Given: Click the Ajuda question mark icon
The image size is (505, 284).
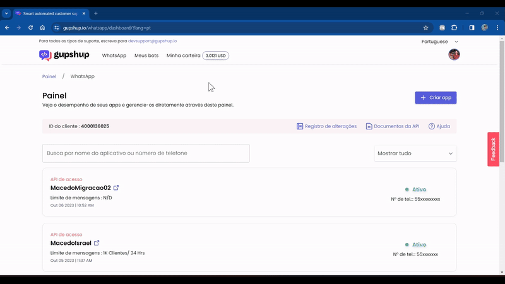Looking at the screenshot, I should coord(432,126).
